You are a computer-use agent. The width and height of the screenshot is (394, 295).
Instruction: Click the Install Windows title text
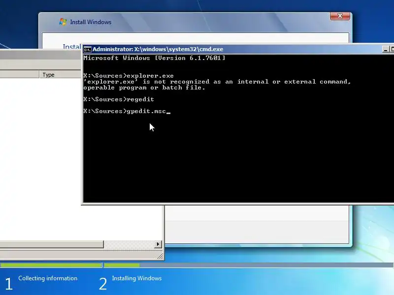coord(91,22)
